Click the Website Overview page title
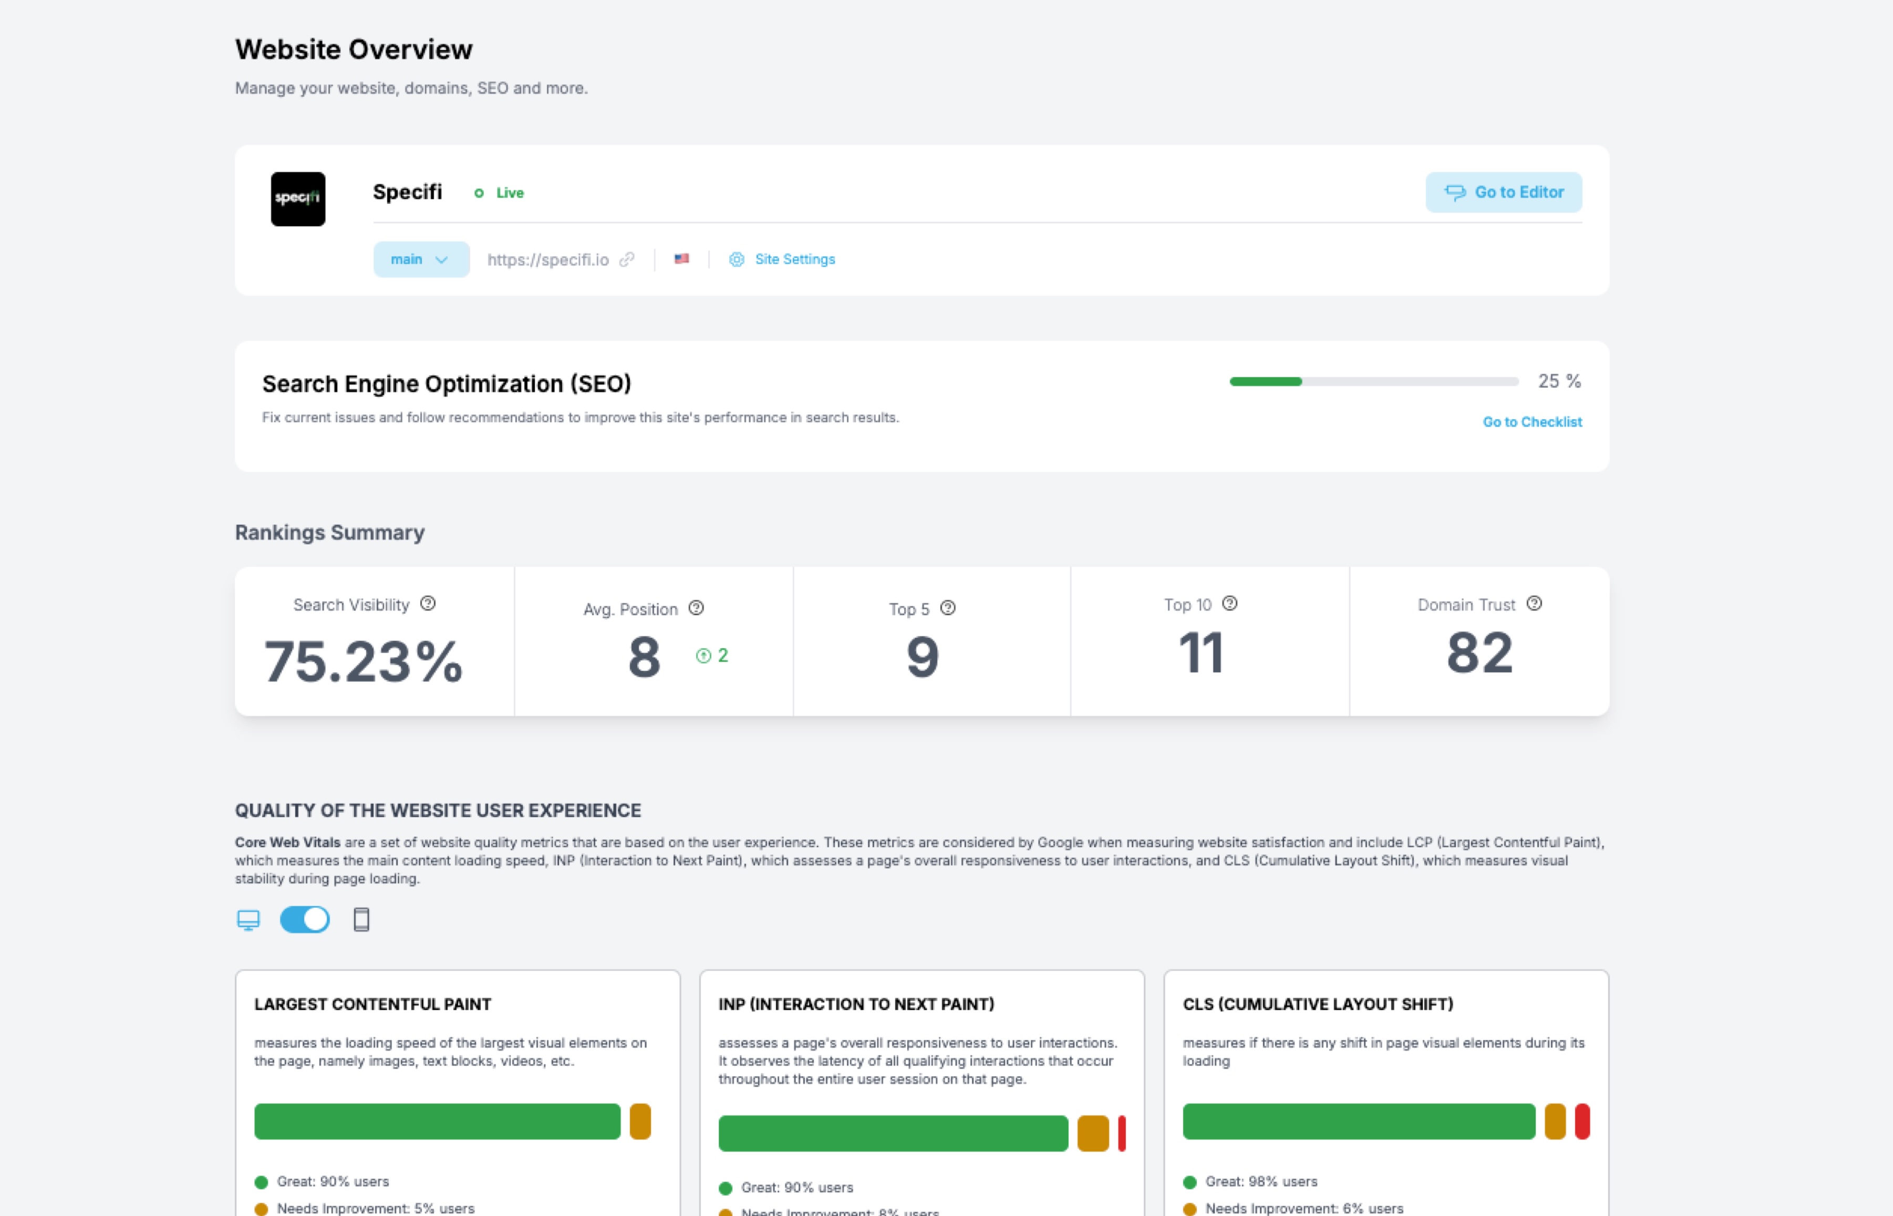The height and width of the screenshot is (1216, 1893). [354, 49]
